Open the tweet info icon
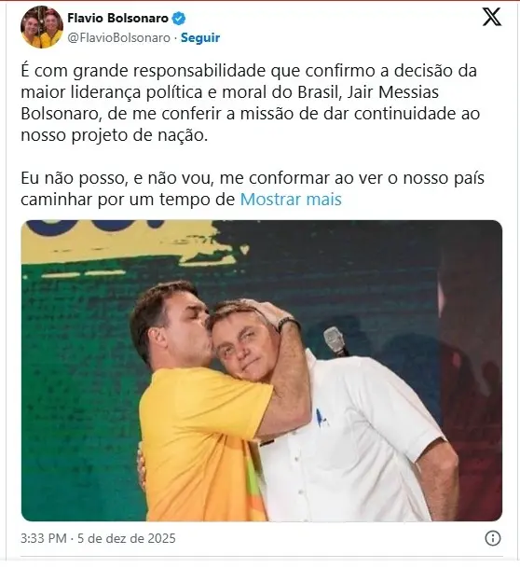520x568 pixels. pyautogui.click(x=492, y=538)
